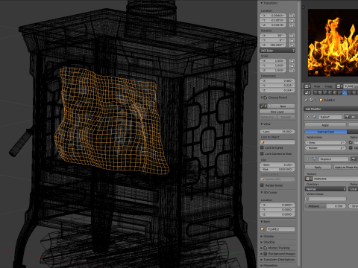Click the Displace modifier type icon
The image size is (358, 268).
[315, 159]
